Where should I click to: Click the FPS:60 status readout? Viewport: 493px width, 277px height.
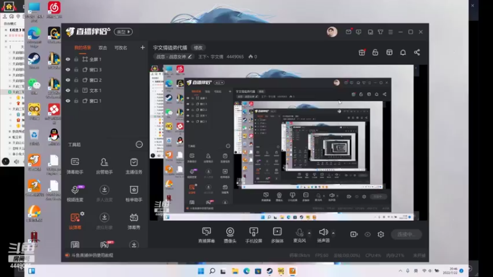[322, 255]
